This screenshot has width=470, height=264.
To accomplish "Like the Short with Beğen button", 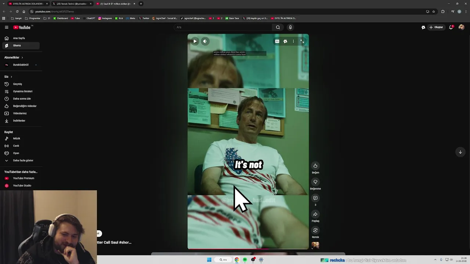I will pyautogui.click(x=315, y=166).
